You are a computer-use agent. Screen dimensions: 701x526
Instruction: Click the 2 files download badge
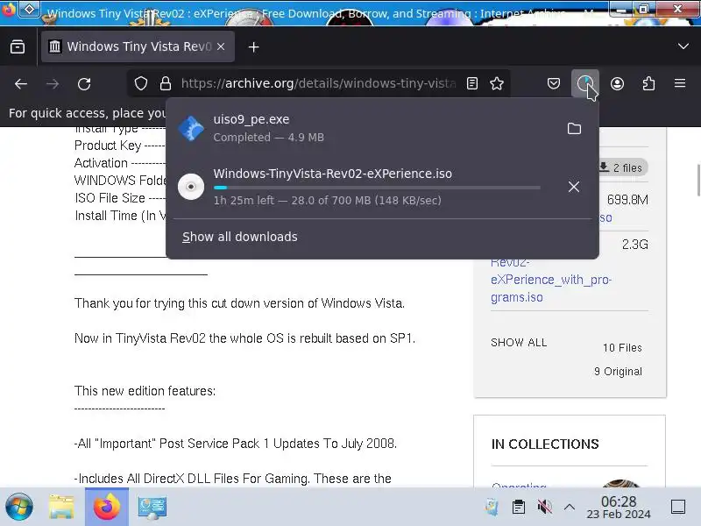(x=623, y=167)
